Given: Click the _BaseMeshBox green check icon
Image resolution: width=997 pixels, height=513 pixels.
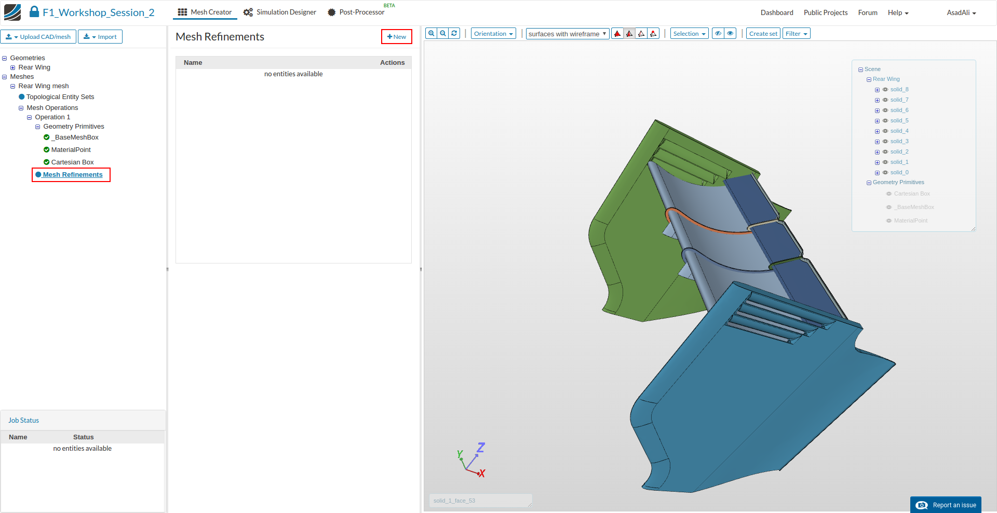Looking at the screenshot, I should click(47, 137).
